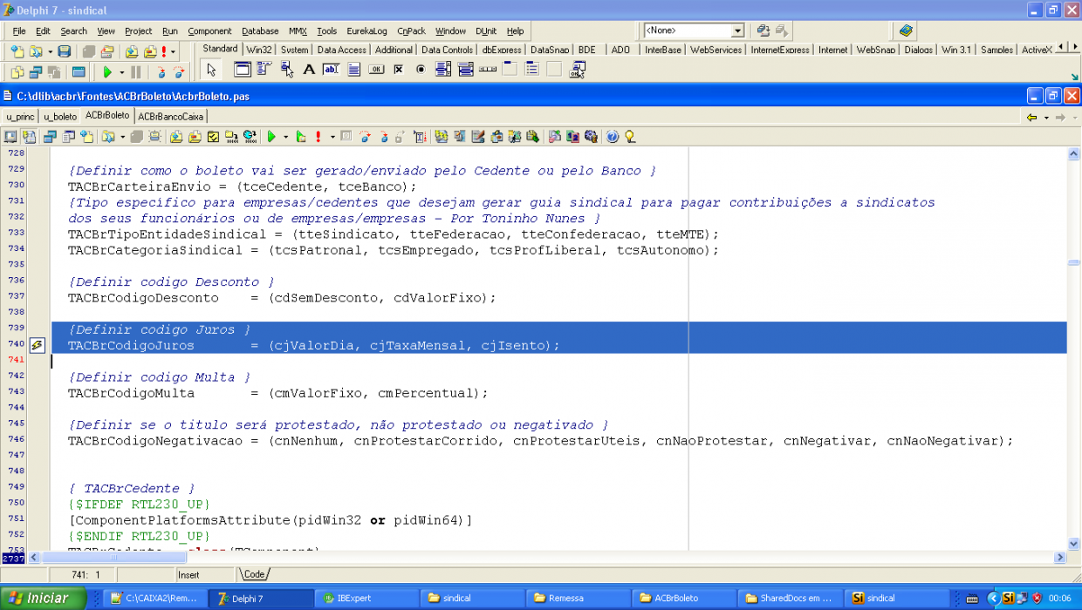1082x610 pixels.
Task: Click the Iniciar start button
Action: (44, 598)
